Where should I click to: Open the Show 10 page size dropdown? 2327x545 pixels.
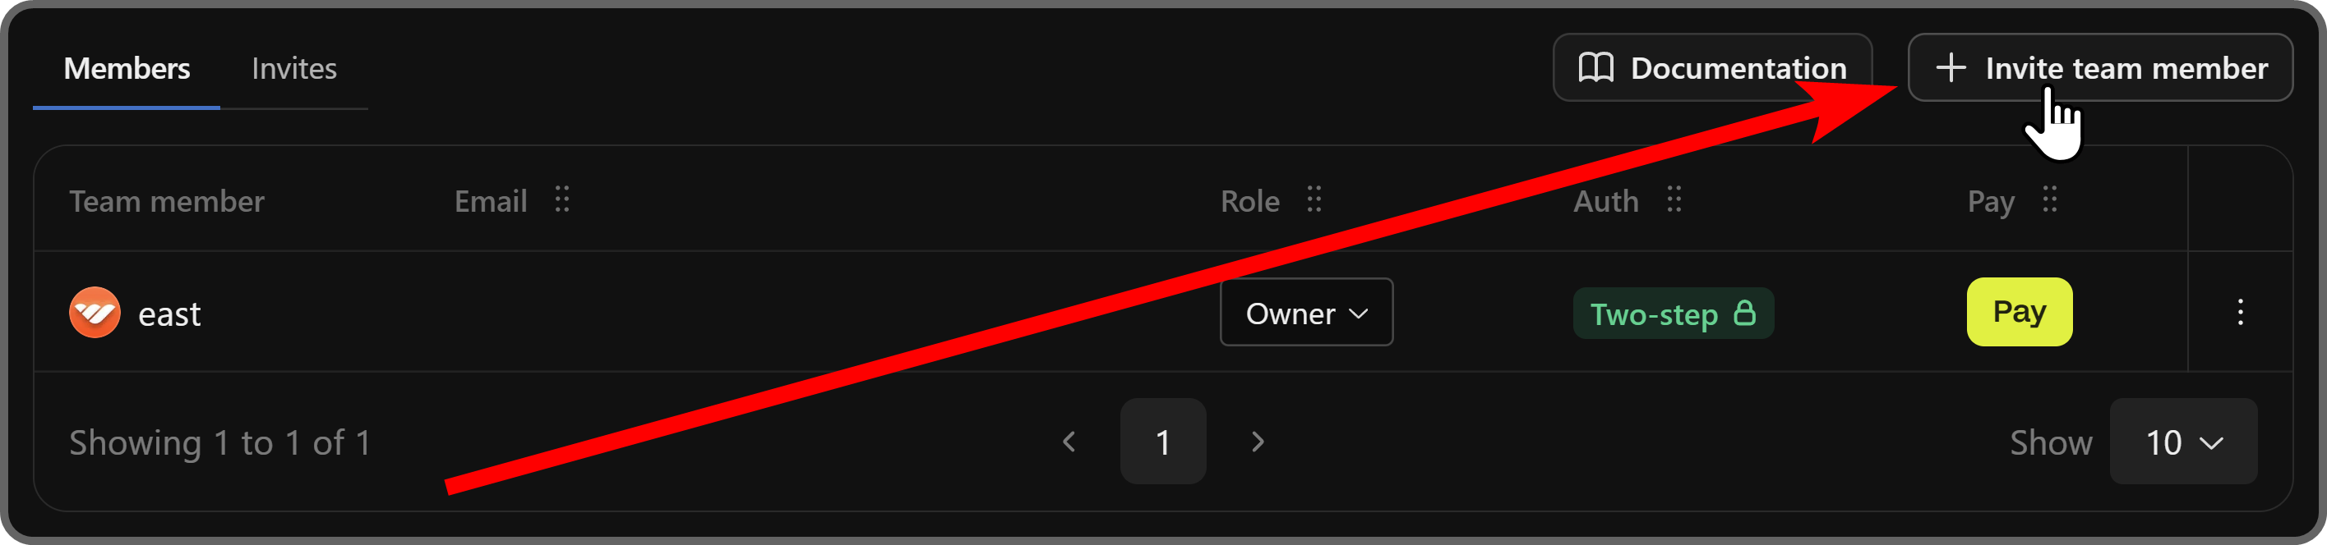click(2183, 442)
